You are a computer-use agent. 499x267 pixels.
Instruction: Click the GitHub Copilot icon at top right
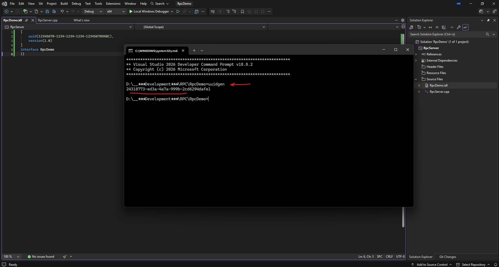tap(481, 11)
